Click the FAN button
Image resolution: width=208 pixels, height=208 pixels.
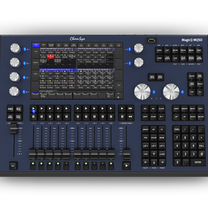pos(192,92)
